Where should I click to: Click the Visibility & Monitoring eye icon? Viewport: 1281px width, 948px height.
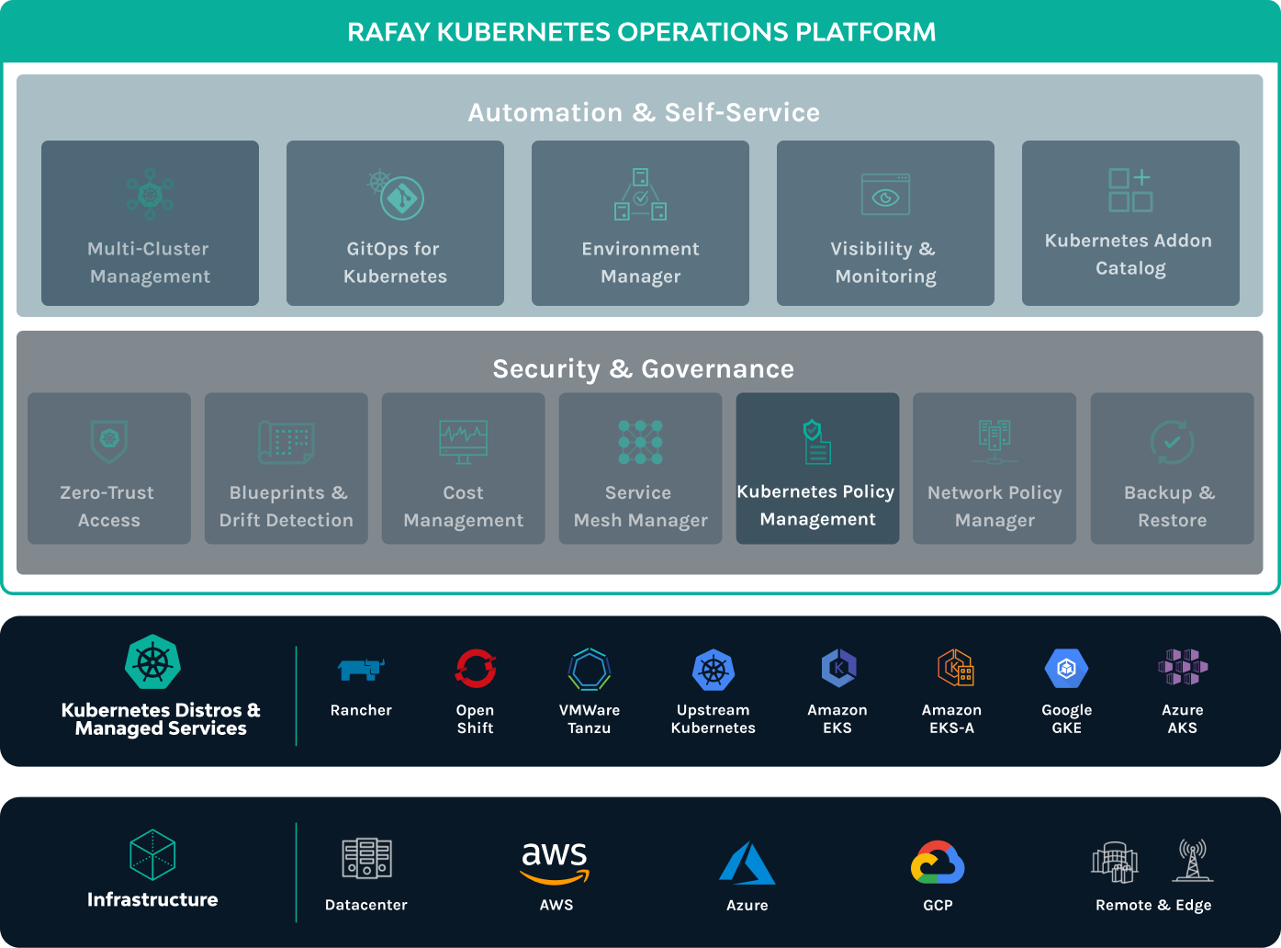coord(885,194)
